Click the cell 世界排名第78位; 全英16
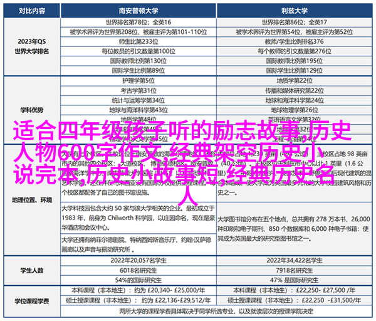Viewport: 376px width, 321px height. 138,23
